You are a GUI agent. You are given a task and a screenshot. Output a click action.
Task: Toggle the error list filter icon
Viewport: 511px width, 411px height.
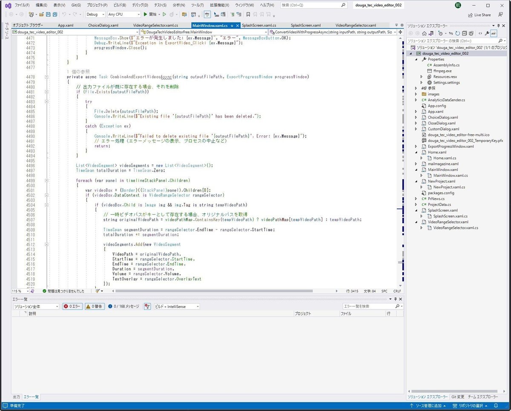pyautogui.click(x=147, y=306)
